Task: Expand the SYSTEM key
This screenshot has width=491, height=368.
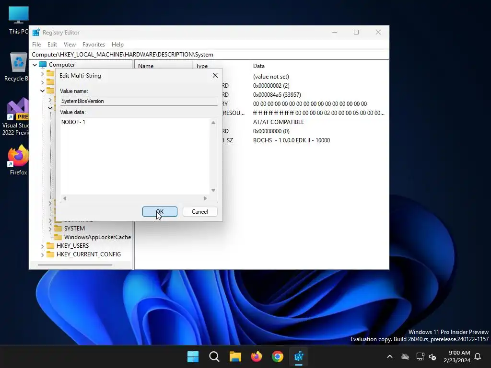Action: click(50, 229)
